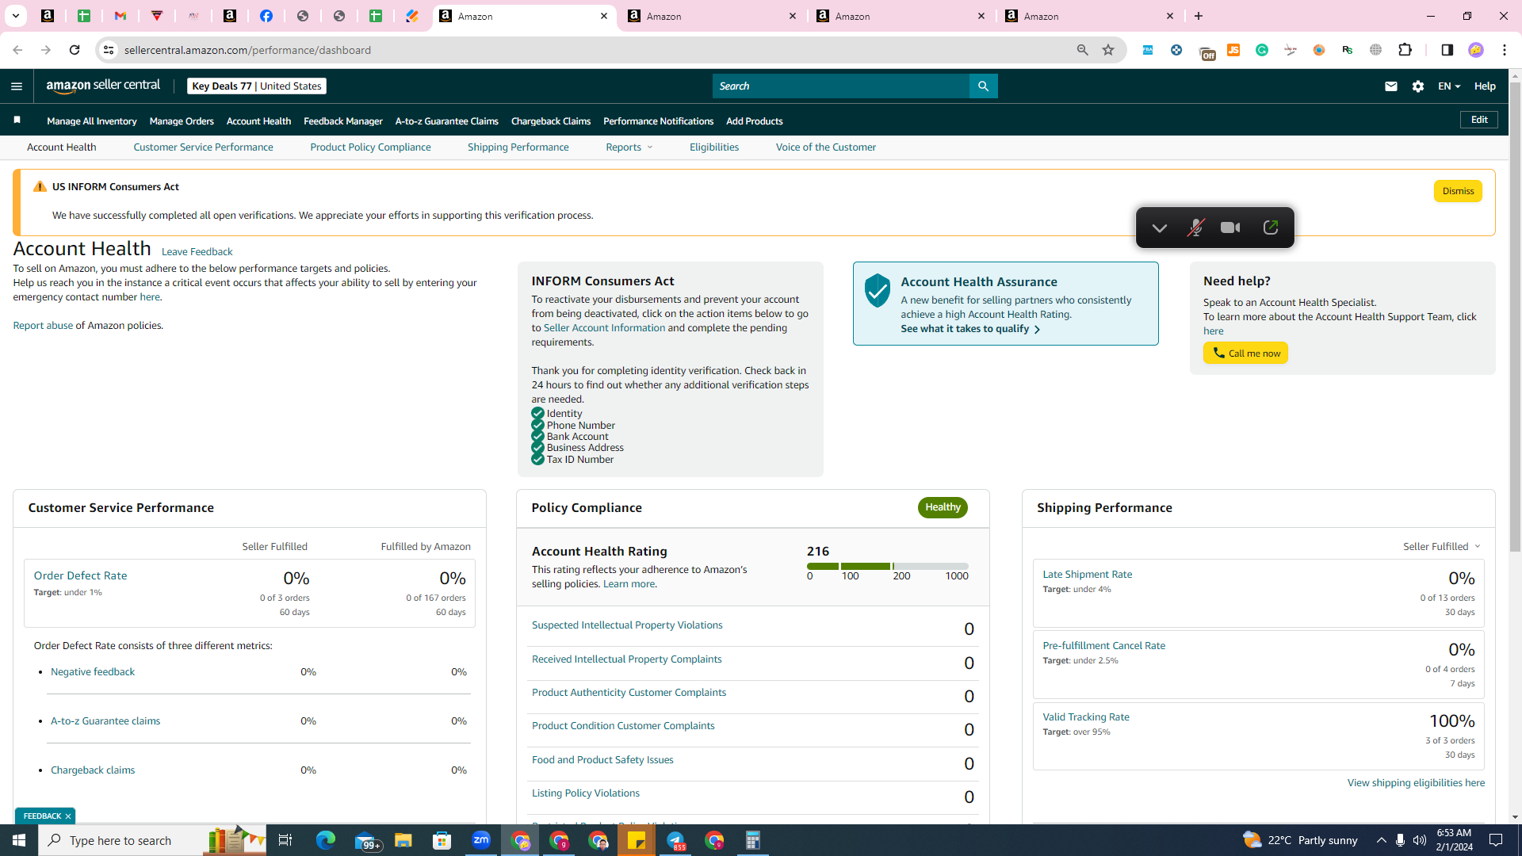Bookmark this page with the star icon

1108,50
